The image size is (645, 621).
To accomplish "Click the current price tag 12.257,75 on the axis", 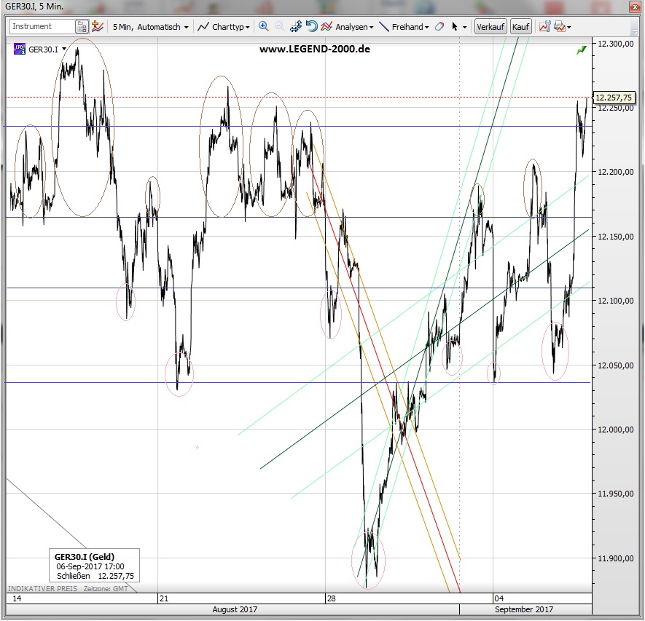I will pos(614,98).
